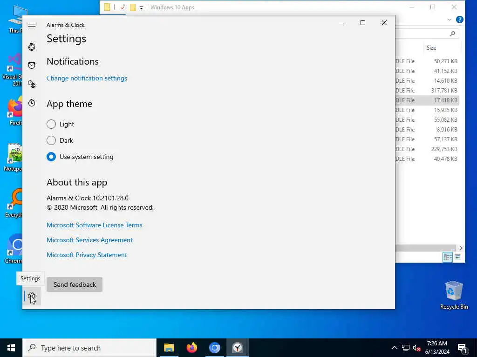Select the file sized 41,152 KB
The width and height of the screenshot is (477, 357).
point(427,71)
